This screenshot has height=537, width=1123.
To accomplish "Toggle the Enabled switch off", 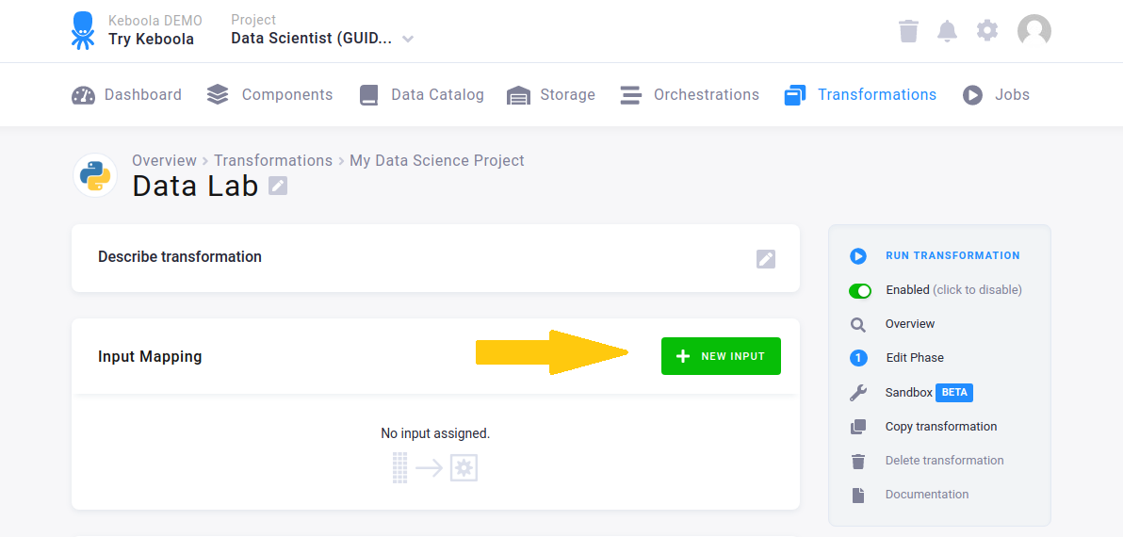I will (x=860, y=290).
